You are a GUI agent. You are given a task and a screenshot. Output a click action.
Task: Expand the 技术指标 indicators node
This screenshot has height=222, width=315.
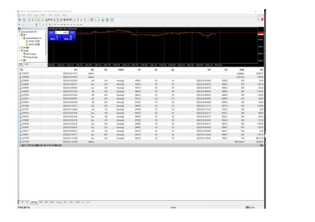coord(20,47)
